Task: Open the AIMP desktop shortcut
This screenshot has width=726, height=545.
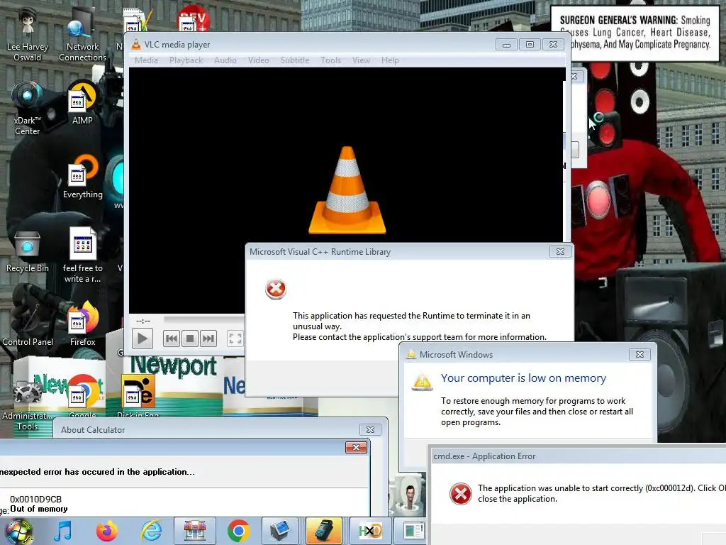Action: (x=82, y=103)
